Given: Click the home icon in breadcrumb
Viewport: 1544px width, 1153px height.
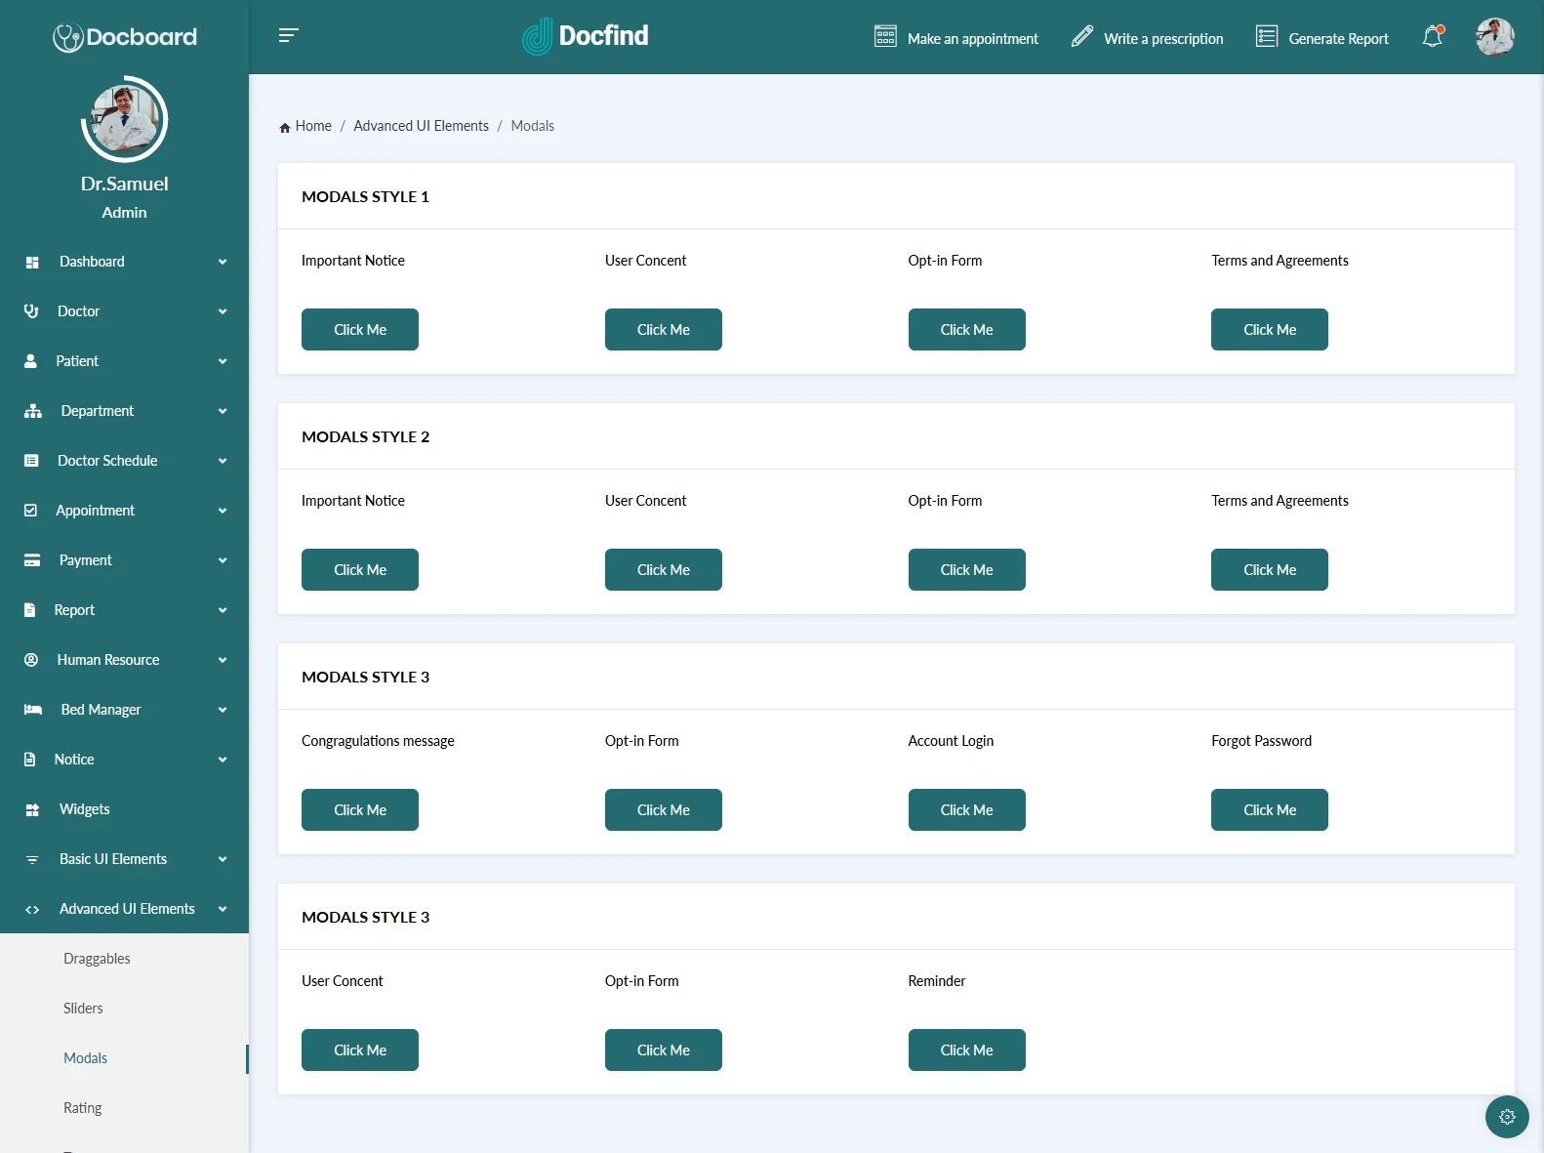Looking at the screenshot, I should tap(285, 127).
